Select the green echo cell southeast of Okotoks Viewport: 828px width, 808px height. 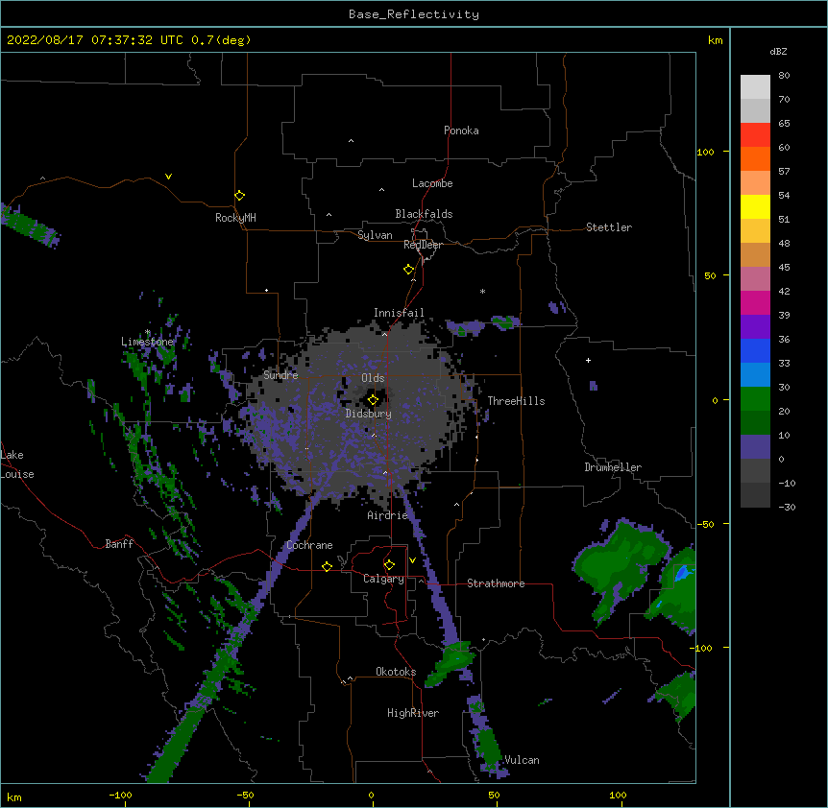pyautogui.click(x=451, y=663)
